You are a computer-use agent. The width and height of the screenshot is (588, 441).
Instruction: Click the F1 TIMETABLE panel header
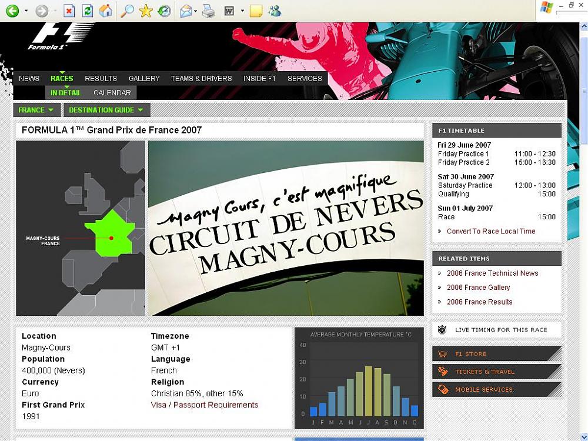tap(497, 131)
